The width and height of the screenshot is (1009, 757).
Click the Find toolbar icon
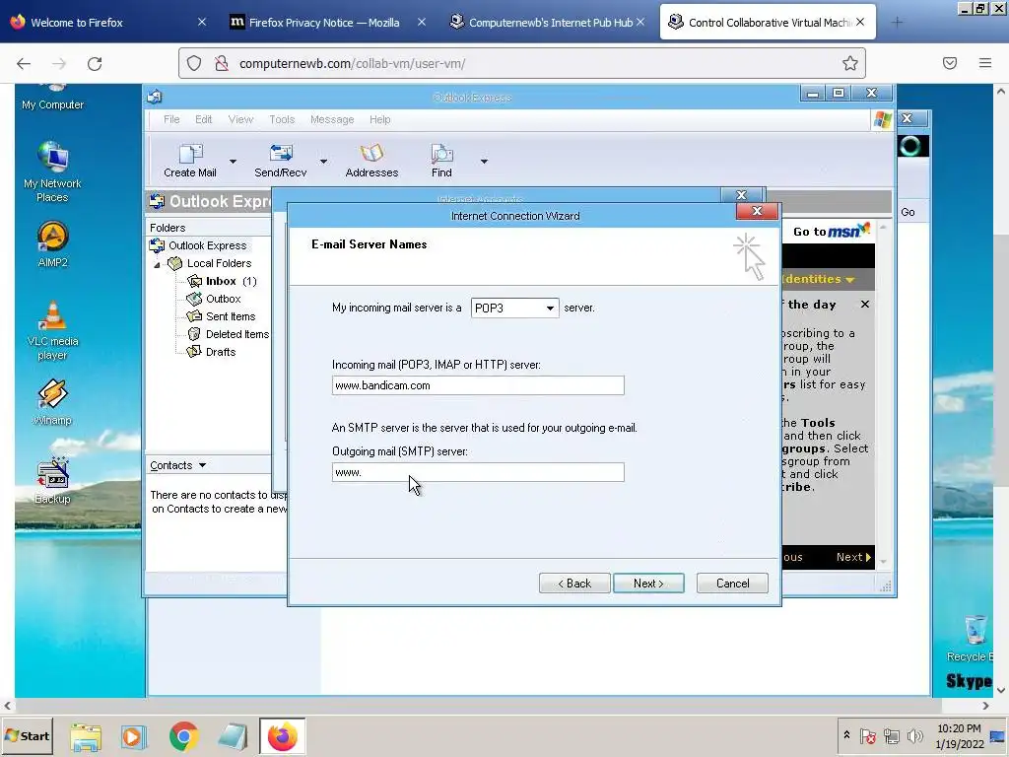tap(441, 160)
